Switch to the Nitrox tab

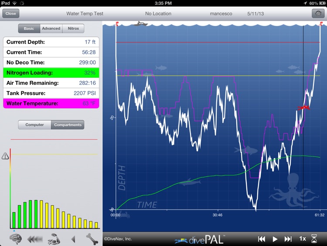click(73, 28)
